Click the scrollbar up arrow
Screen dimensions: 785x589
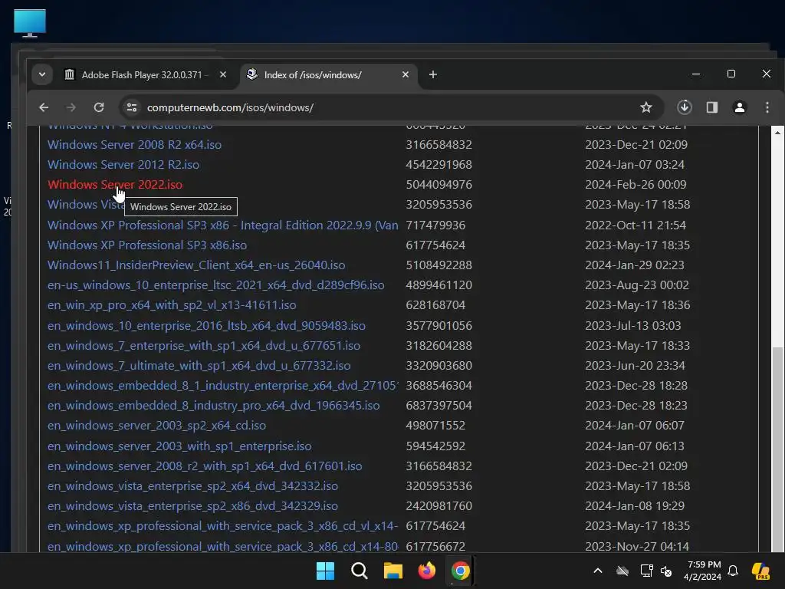(777, 133)
